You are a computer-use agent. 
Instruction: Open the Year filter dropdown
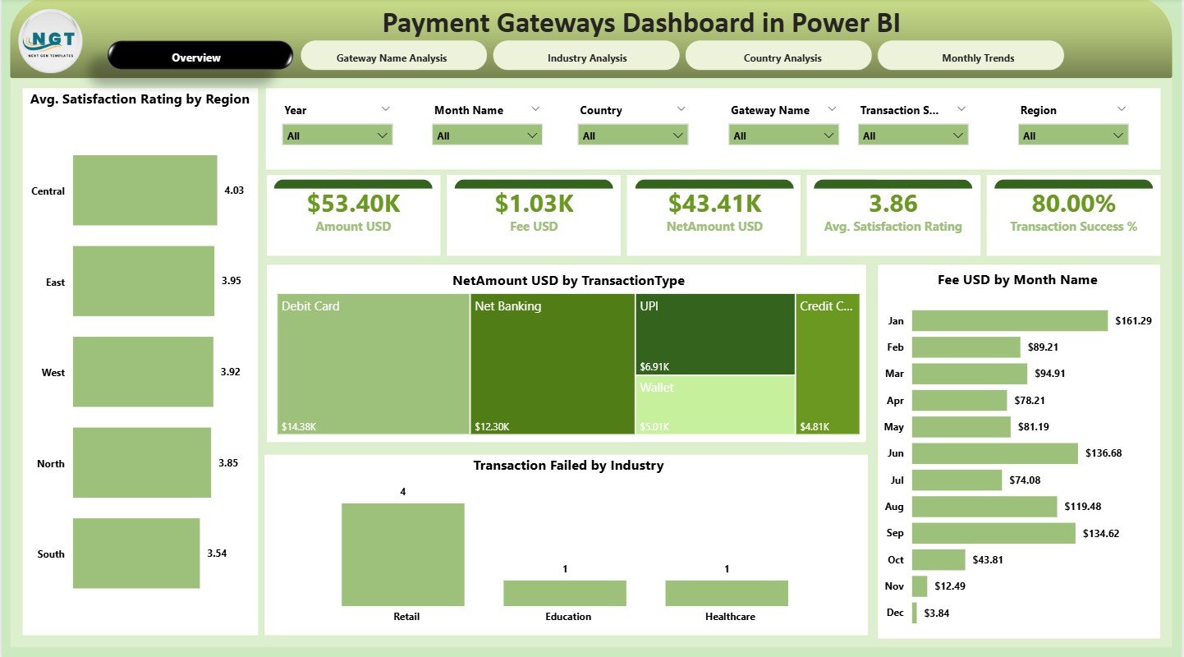(x=337, y=135)
